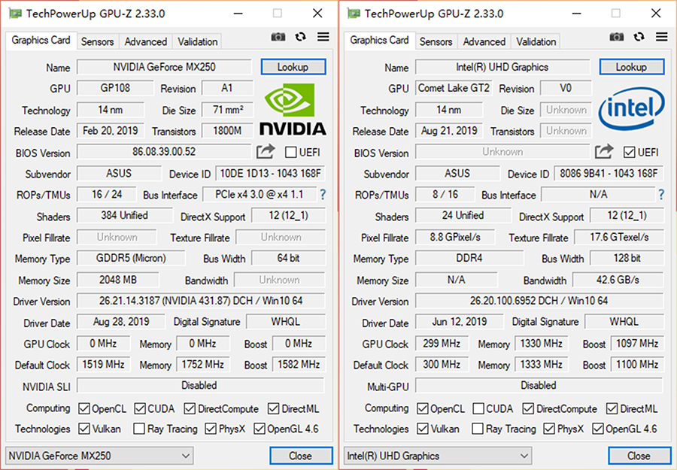Image resolution: width=677 pixels, height=470 pixels.
Task: Click Memory Type field GDDR5 (Micron)
Action: click(x=131, y=258)
